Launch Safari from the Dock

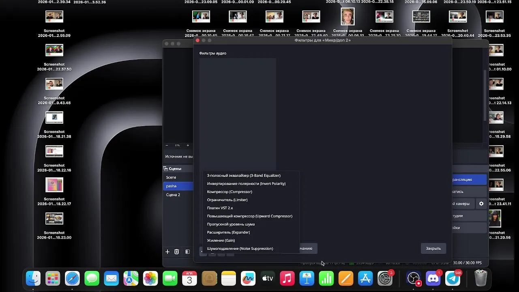point(72,278)
